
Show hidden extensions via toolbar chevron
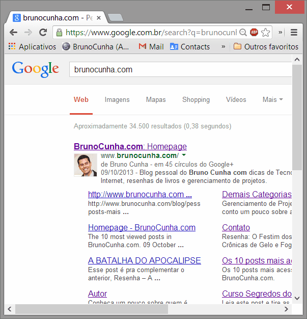pyautogui.click(x=280, y=32)
